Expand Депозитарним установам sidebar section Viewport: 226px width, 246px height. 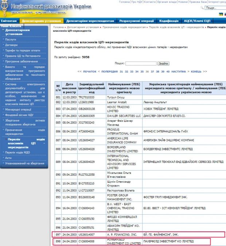[17, 32]
